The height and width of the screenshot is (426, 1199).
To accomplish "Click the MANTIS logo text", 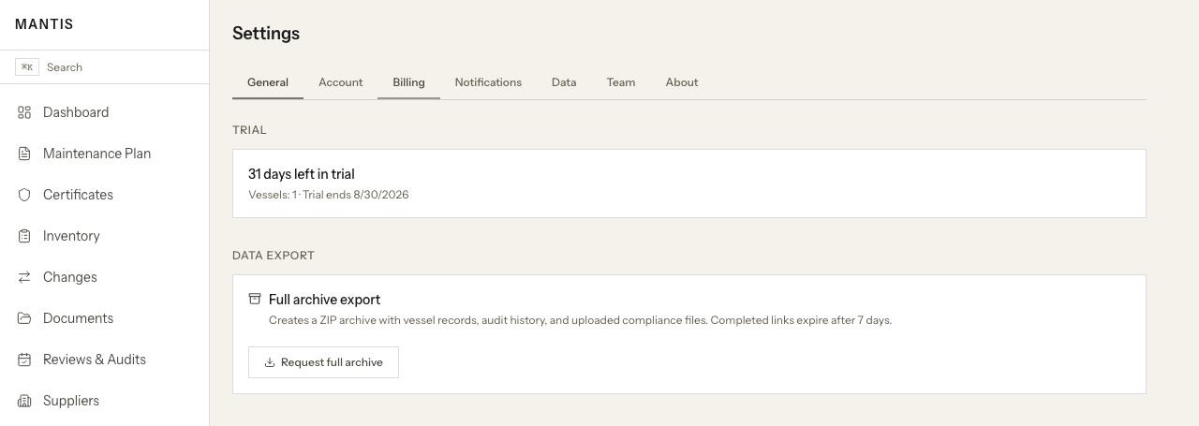I will click(x=44, y=24).
